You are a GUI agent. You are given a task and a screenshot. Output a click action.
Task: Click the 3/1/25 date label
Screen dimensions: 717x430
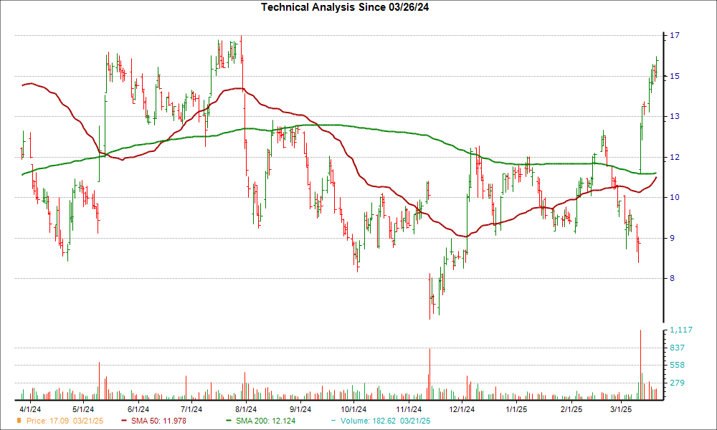(x=621, y=409)
